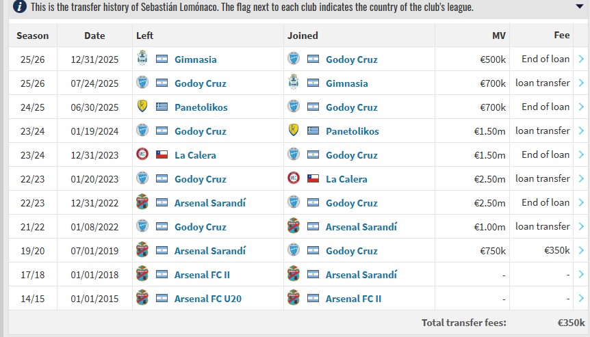
Task: Open the La Calera link in Left column
Action: [195, 155]
